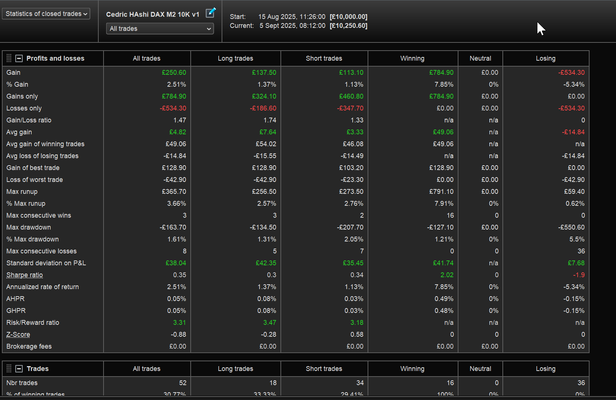The width and height of the screenshot is (616, 400).
Task: Click the £365.70 Max runup value for All trades
Action: pos(174,192)
